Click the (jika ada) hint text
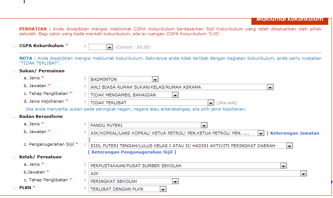The image size is (333, 198). [227, 103]
